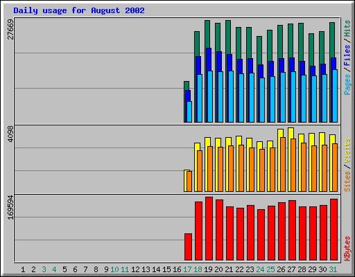Click the blue 'Files' legend label
355x277 pixels.
click(x=347, y=55)
